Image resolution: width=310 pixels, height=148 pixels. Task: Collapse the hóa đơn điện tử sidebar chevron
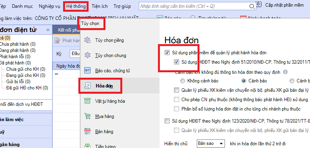click(x=48, y=30)
